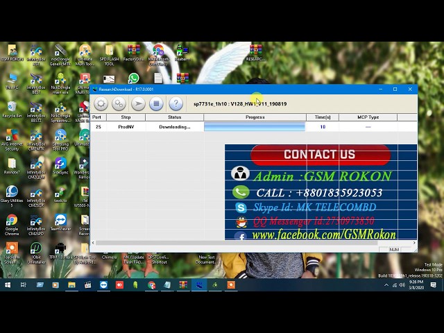The height and width of the screenshot is (333, 444).
Task: Open clock showing 9:26 PM
Action: click(x=416, y=285)
